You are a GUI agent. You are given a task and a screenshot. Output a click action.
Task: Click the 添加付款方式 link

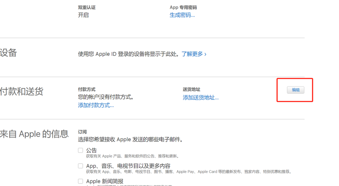click(96, 105)
